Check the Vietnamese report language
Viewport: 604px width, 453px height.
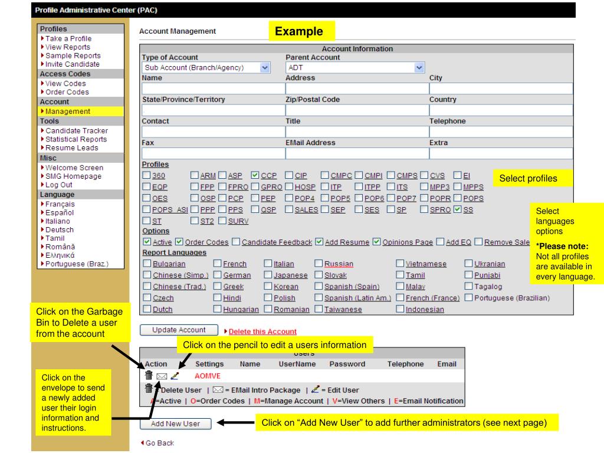coord(400,263)
